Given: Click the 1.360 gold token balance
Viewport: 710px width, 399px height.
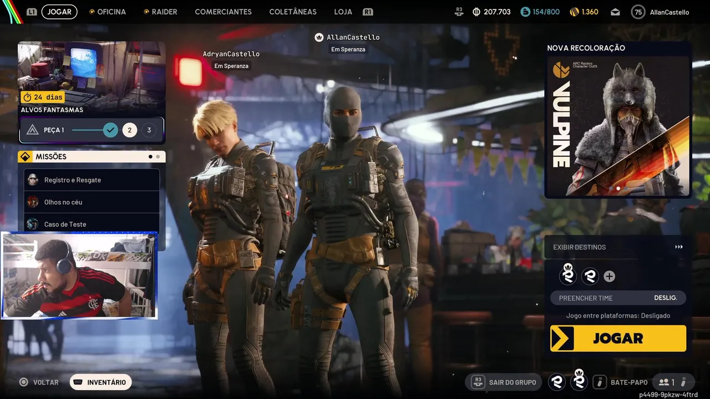Looking at the screenshot, I should [x=584, y=12].
